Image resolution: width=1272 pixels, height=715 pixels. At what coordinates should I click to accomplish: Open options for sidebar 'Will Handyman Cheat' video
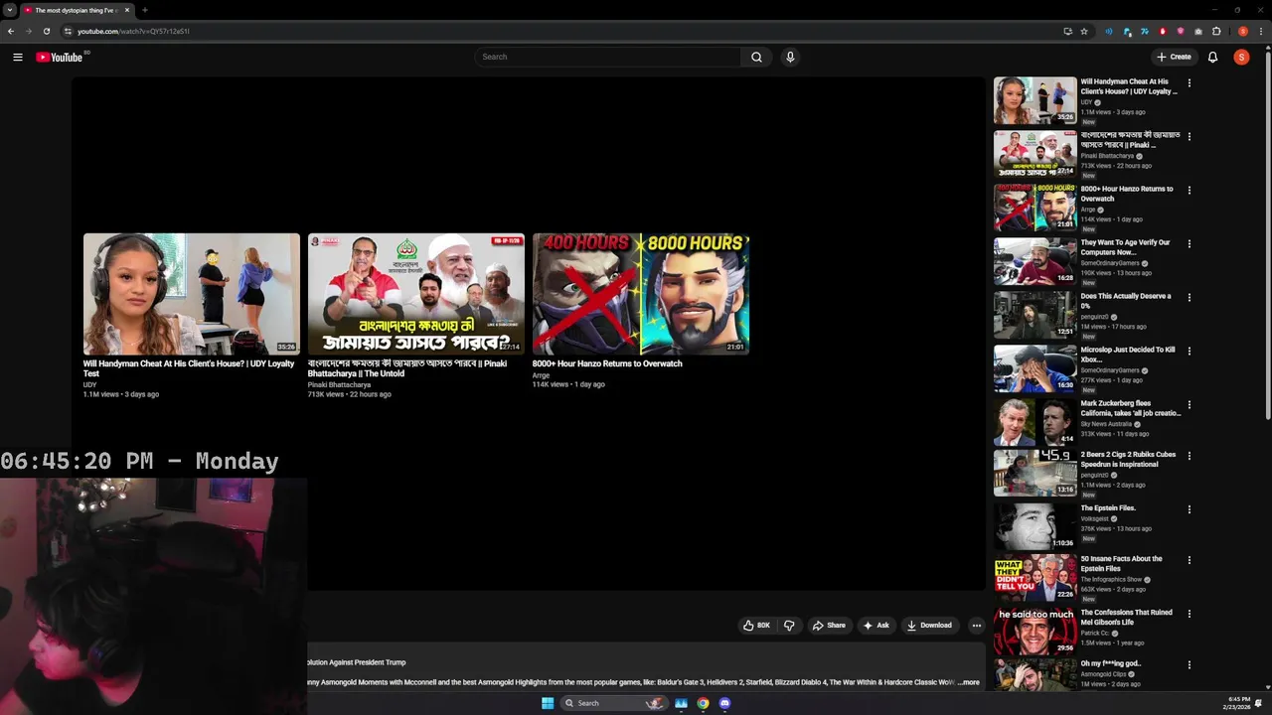pyautogui.click(x=1189, y=83)
